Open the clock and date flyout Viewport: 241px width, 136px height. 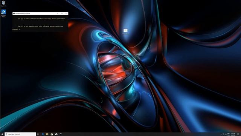233,134
